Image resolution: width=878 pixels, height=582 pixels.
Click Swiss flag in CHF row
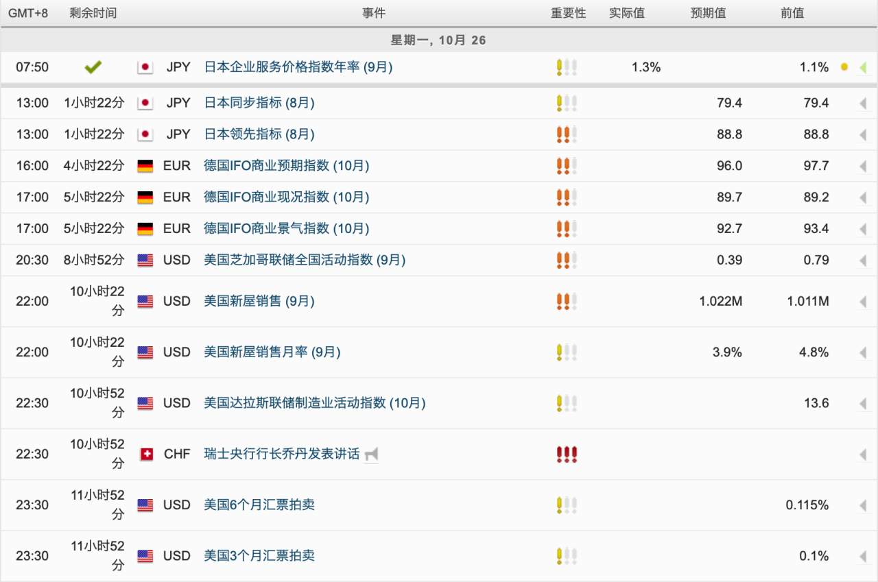coord(146,454)
